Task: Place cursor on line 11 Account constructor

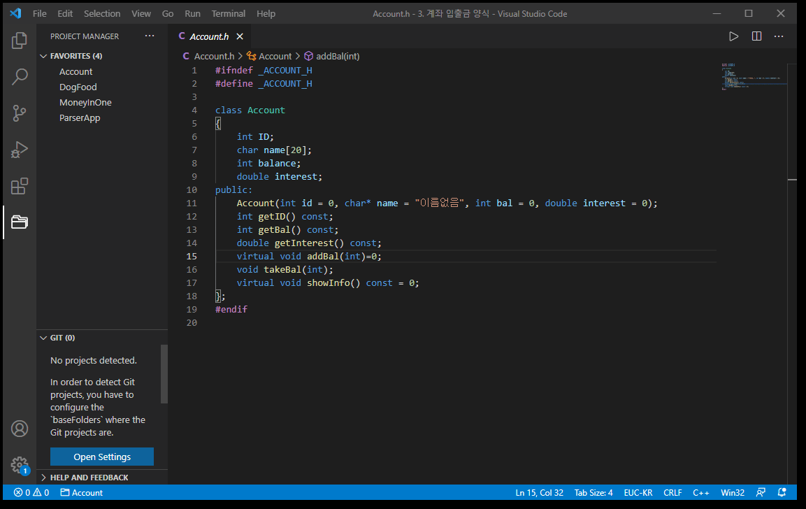Action: coord(447,203)
